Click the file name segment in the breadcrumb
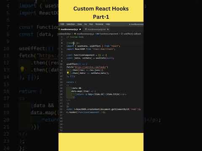Screen dimensions: 202x151 [84, 34]
